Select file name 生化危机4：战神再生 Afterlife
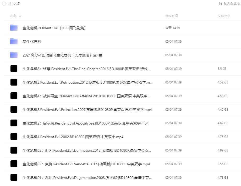 87,96
